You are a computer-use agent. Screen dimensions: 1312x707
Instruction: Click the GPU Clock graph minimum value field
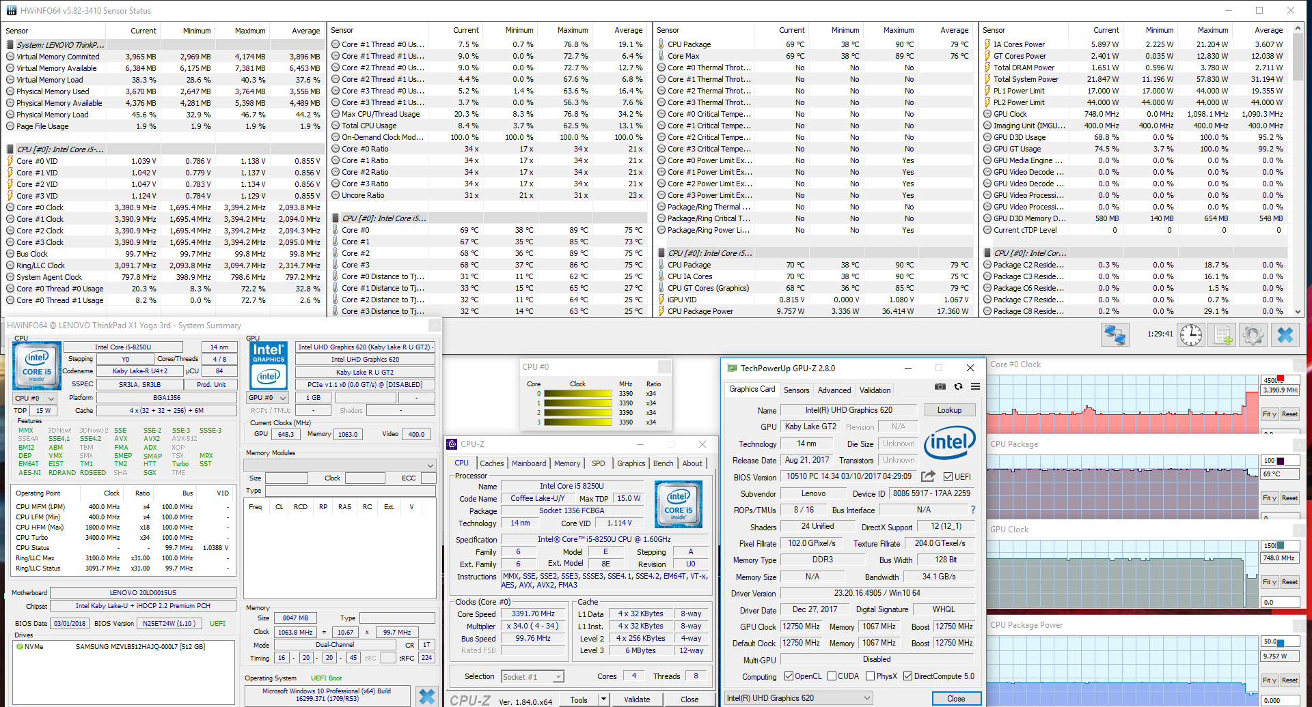tap(1280, 603)
